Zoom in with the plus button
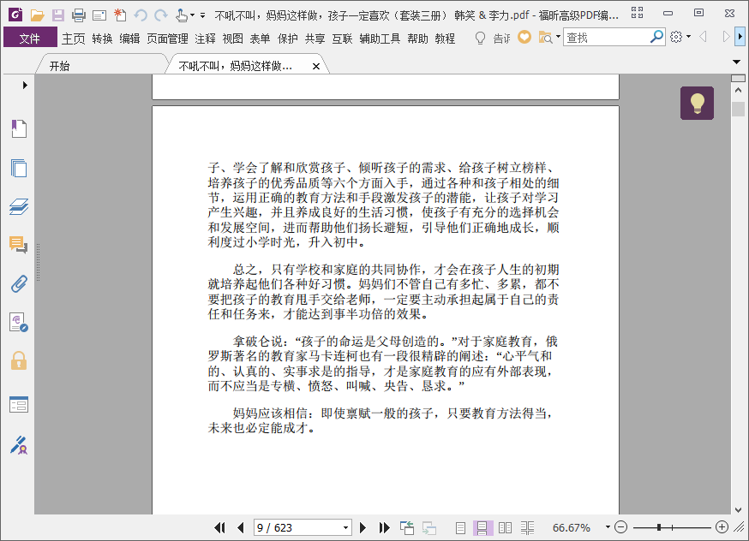This screenshot has height=541, width=749. click(722, 527)
